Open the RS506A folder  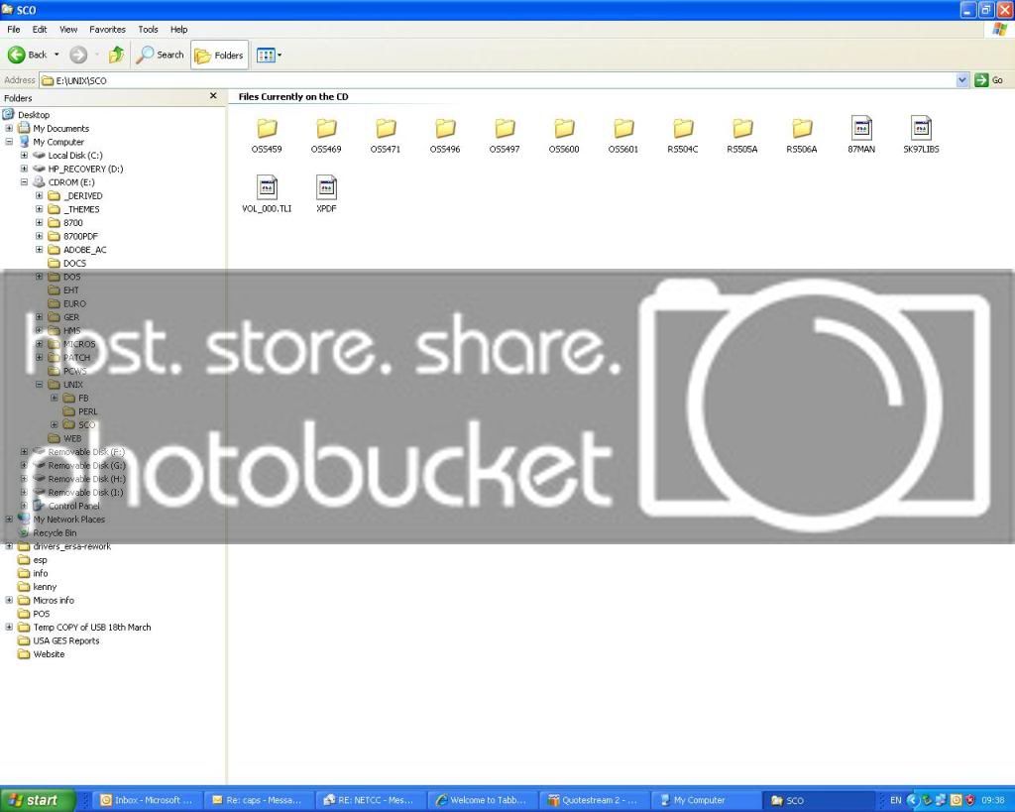802,135
